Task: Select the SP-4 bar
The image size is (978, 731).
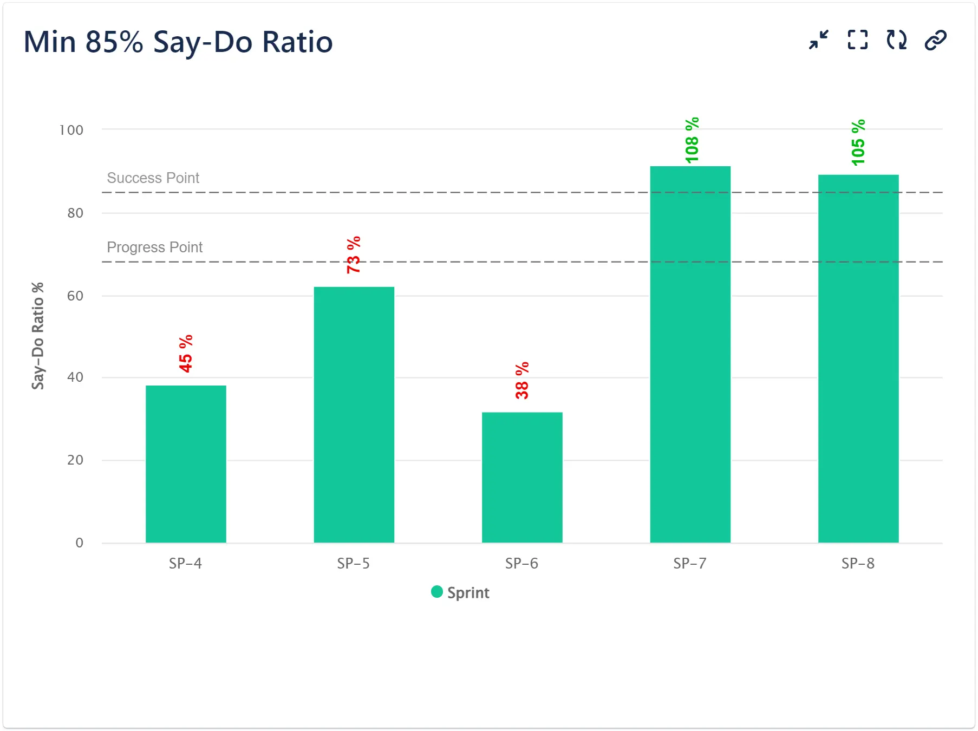Action: point(186,464)
